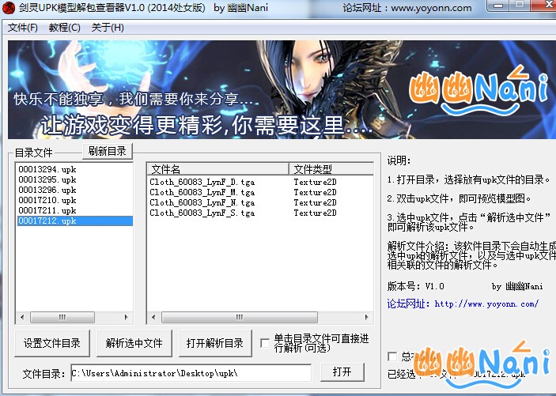Minimize the window
The height and width of the screenshot is (396, 556).
[498, 6]
